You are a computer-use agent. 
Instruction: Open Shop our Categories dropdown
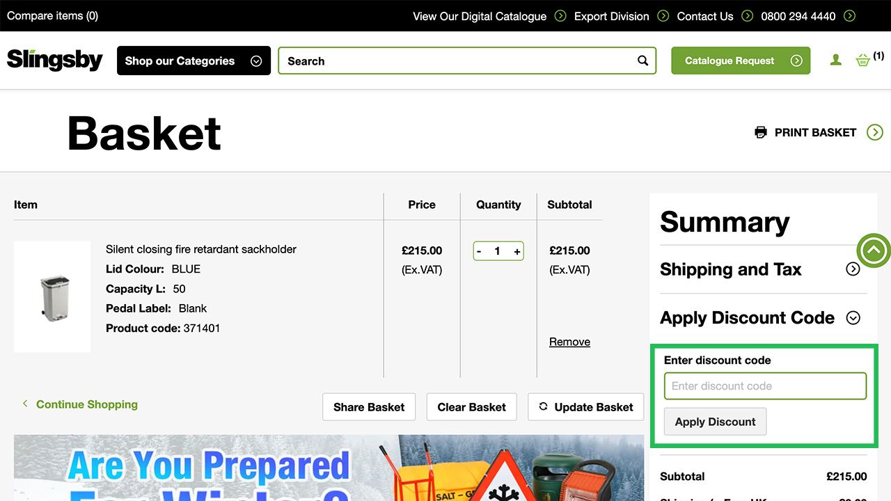[x=194, y=61]
